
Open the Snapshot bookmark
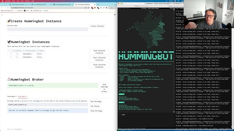pos(19,11)
